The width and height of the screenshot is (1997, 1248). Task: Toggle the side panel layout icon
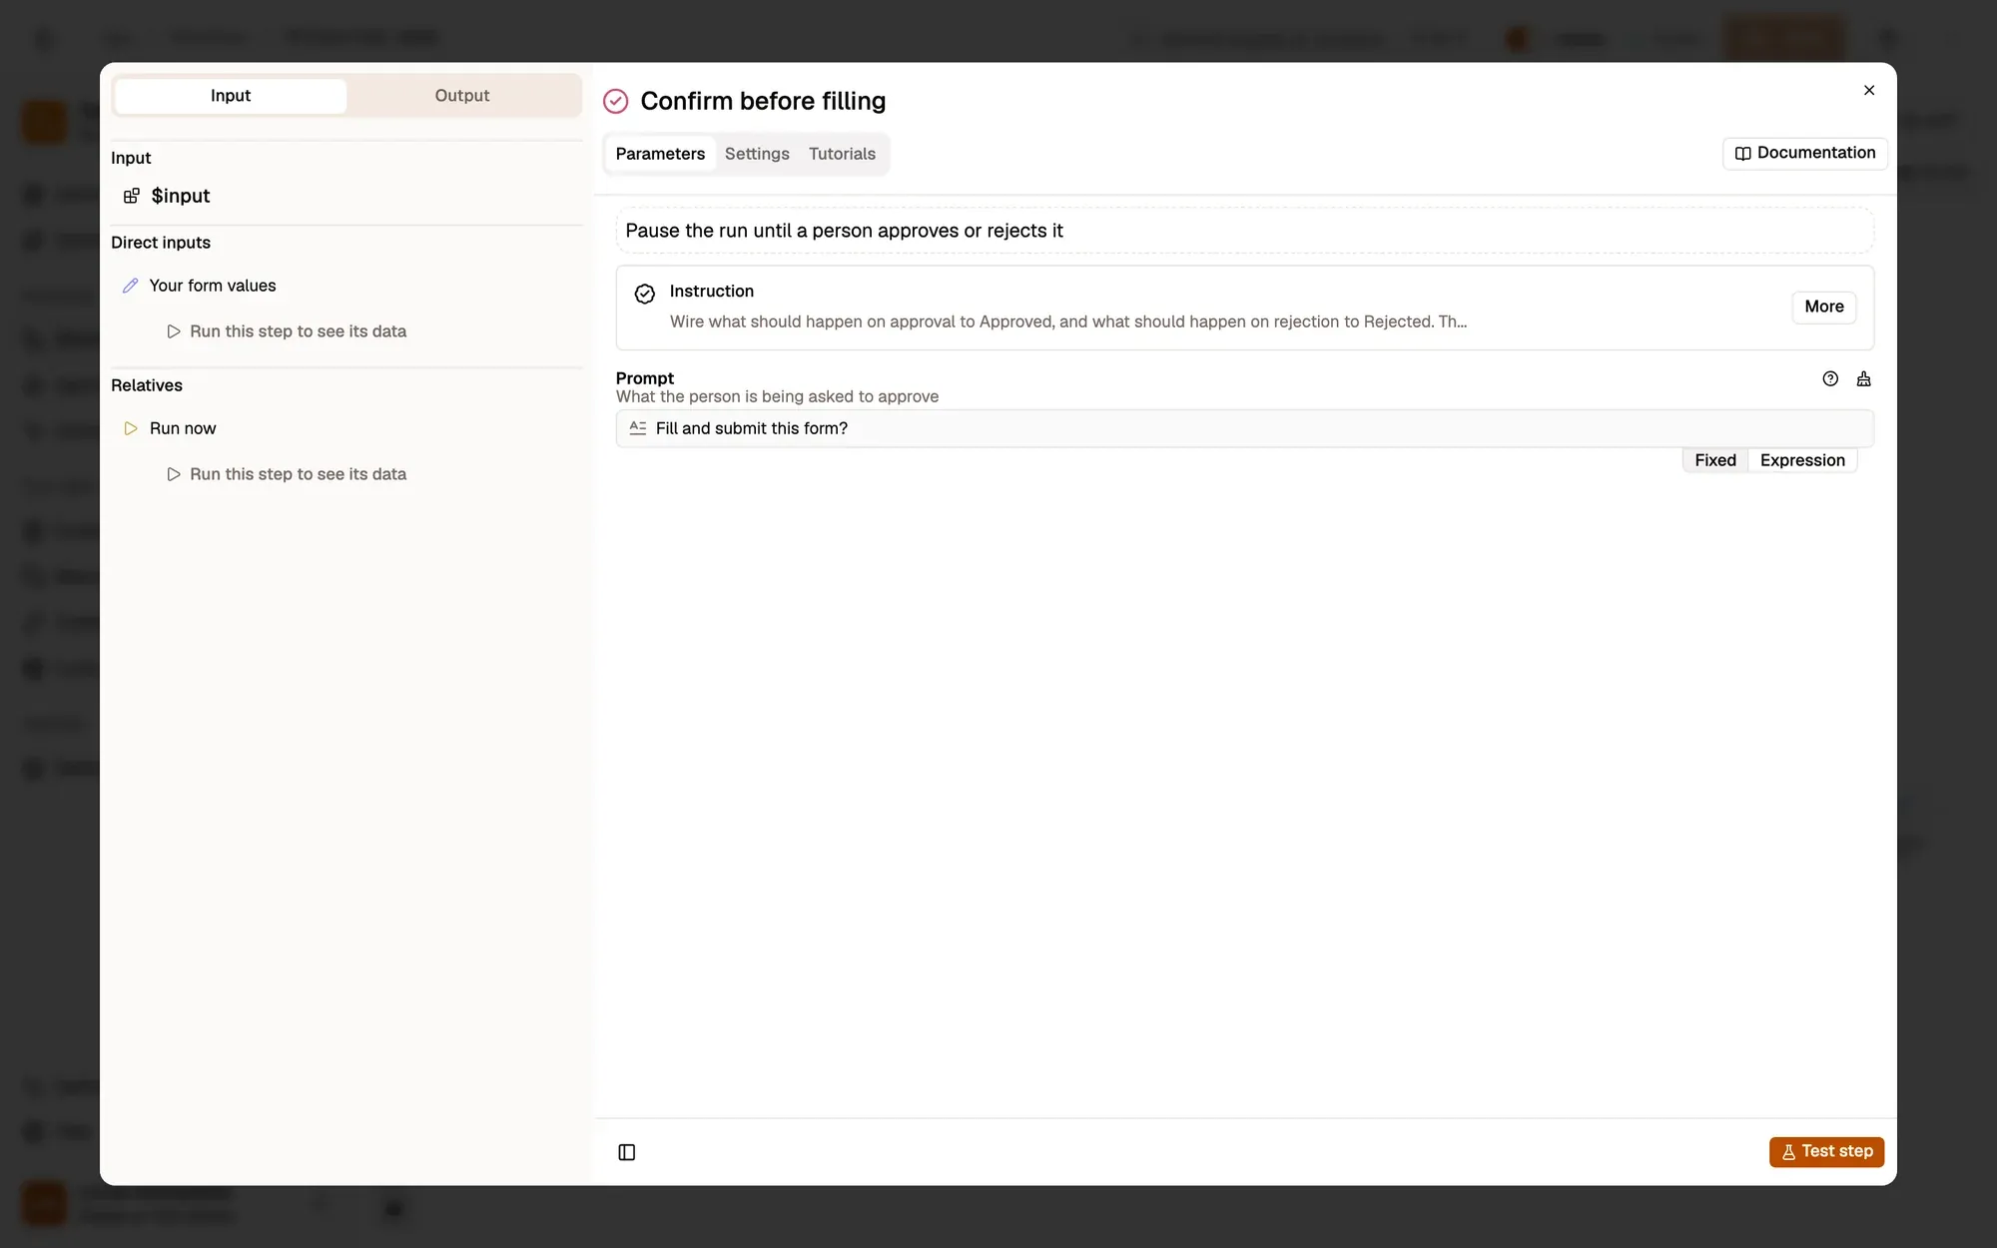627,1152
